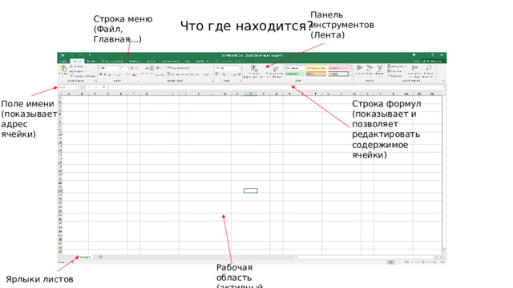Click the vertical scrollbar at right

(444, 174)
